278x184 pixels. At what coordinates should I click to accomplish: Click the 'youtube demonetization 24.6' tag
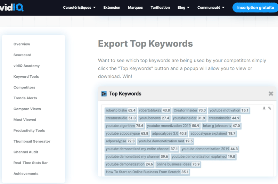point(129,164)
